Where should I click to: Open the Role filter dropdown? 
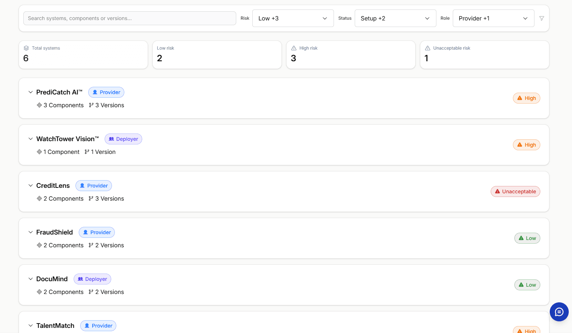click(x=493, y=18)
